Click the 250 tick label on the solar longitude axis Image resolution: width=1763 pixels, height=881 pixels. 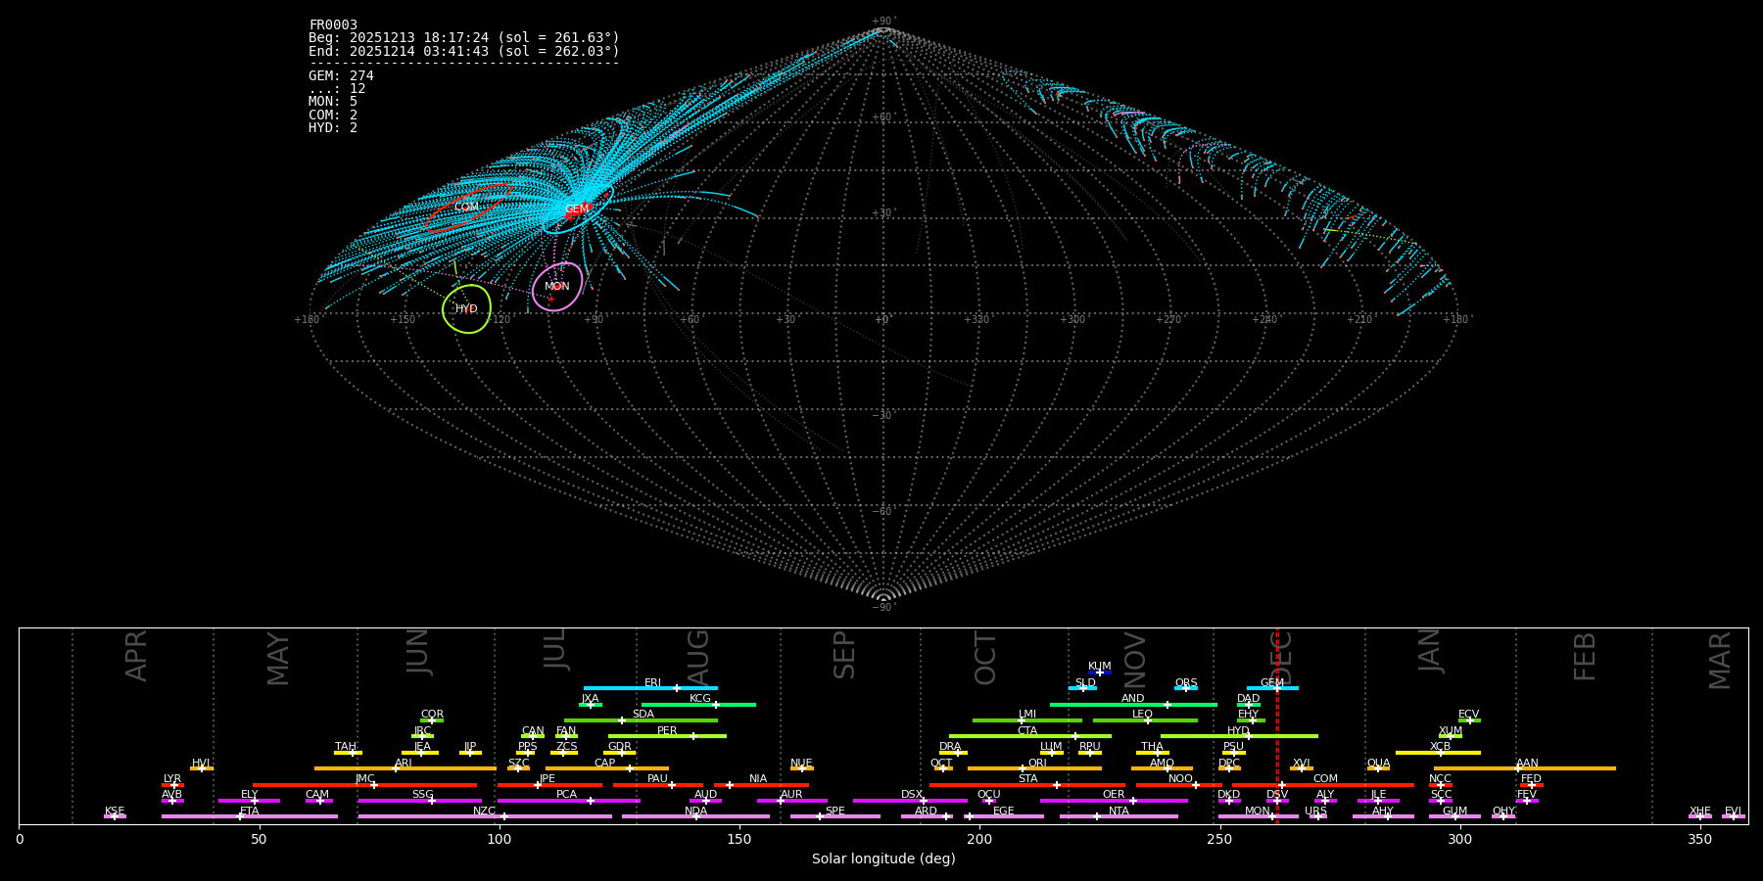tap(1219, 839)
